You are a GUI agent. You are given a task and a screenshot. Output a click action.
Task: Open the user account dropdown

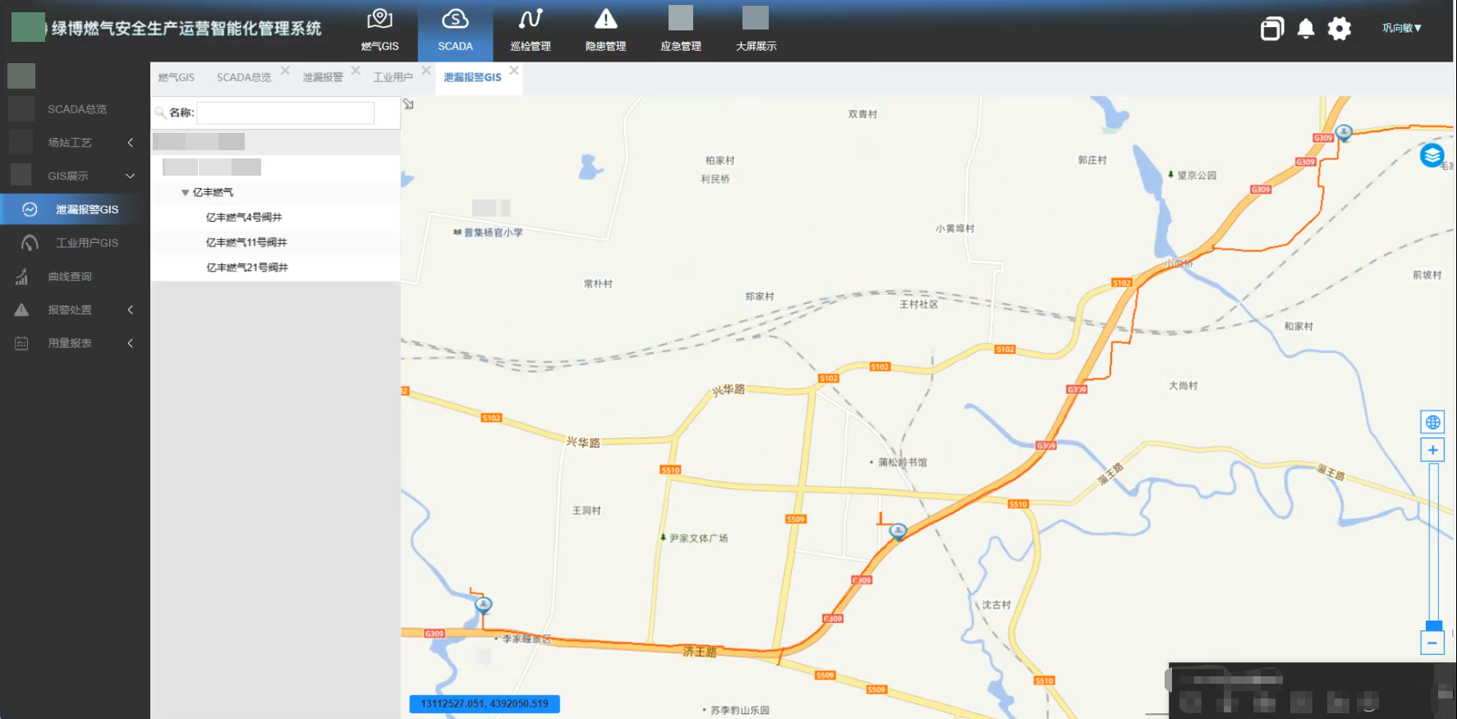1401,28
